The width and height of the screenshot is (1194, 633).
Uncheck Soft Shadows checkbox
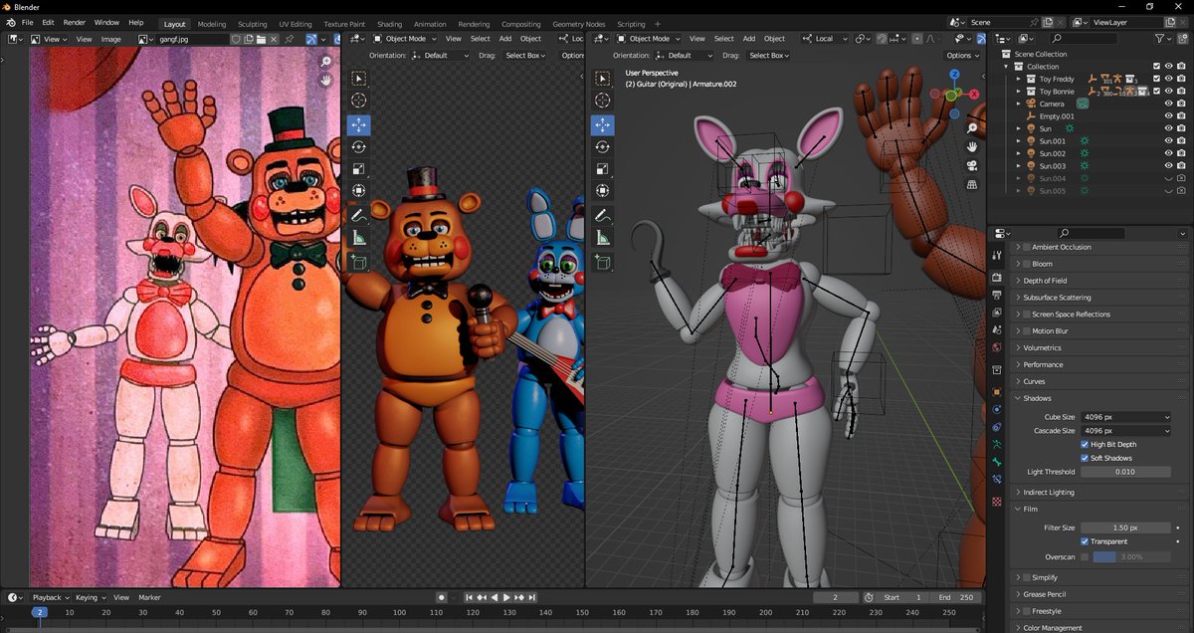(x=1085, y=458)
